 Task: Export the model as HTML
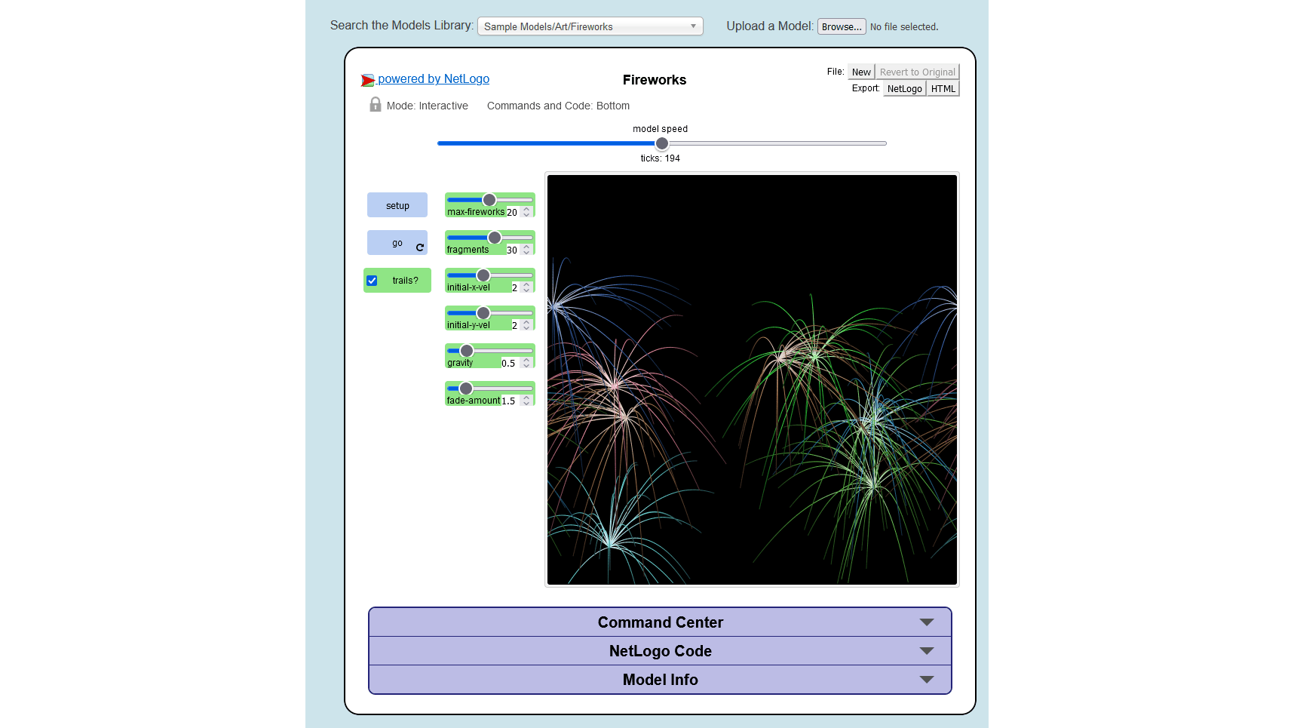coord(943,88)
